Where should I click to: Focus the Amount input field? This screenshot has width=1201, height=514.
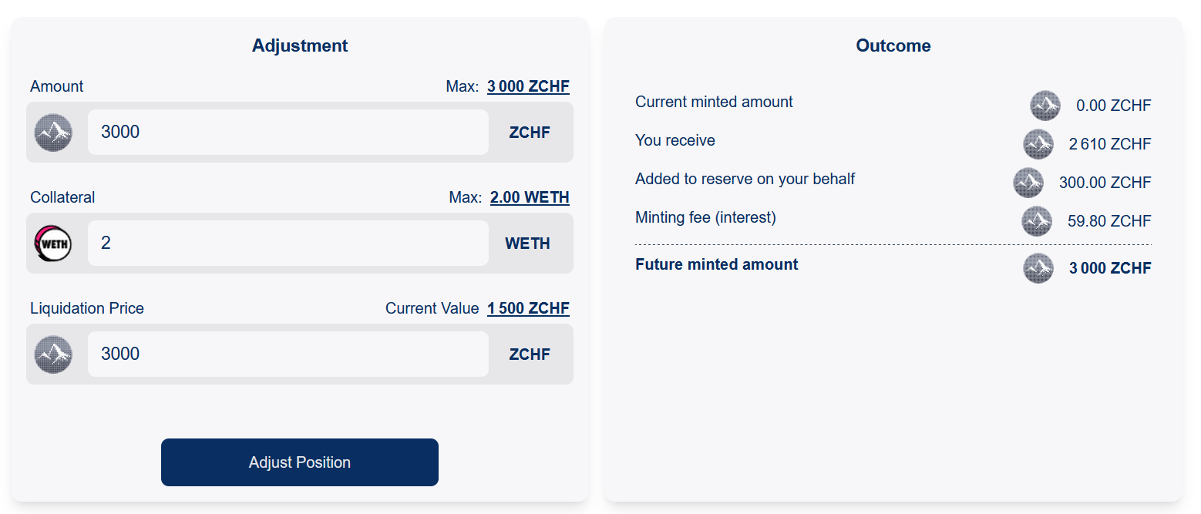[288, 133]
